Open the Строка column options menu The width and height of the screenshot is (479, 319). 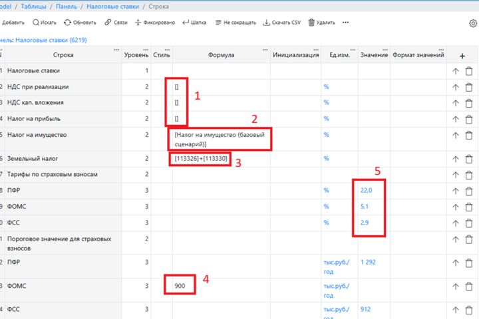(116, 50)
